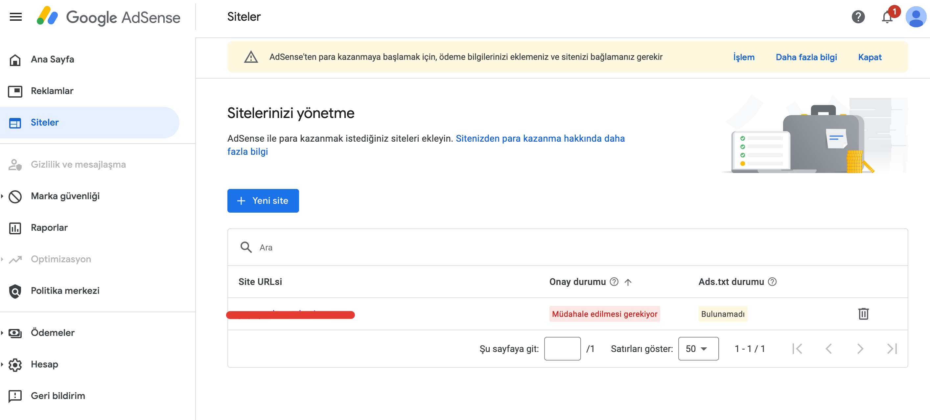Open the notifications bell
This screenshot has width=930, height=420.
pyautogui.click(x=887, y=17)
